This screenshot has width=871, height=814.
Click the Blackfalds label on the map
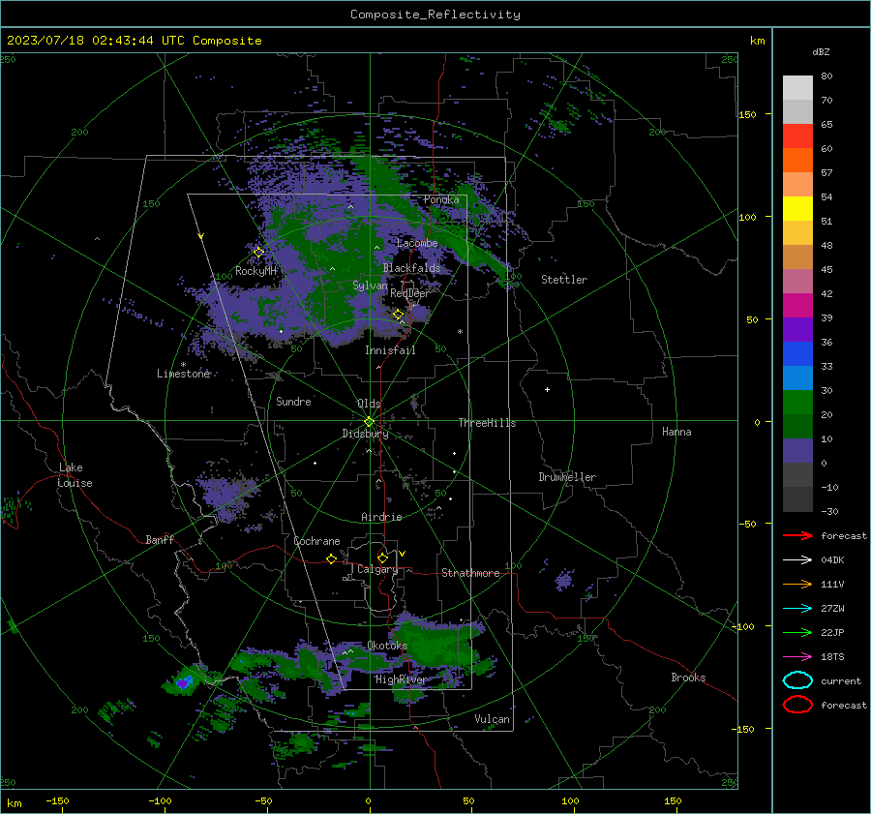tap(411, 268)
